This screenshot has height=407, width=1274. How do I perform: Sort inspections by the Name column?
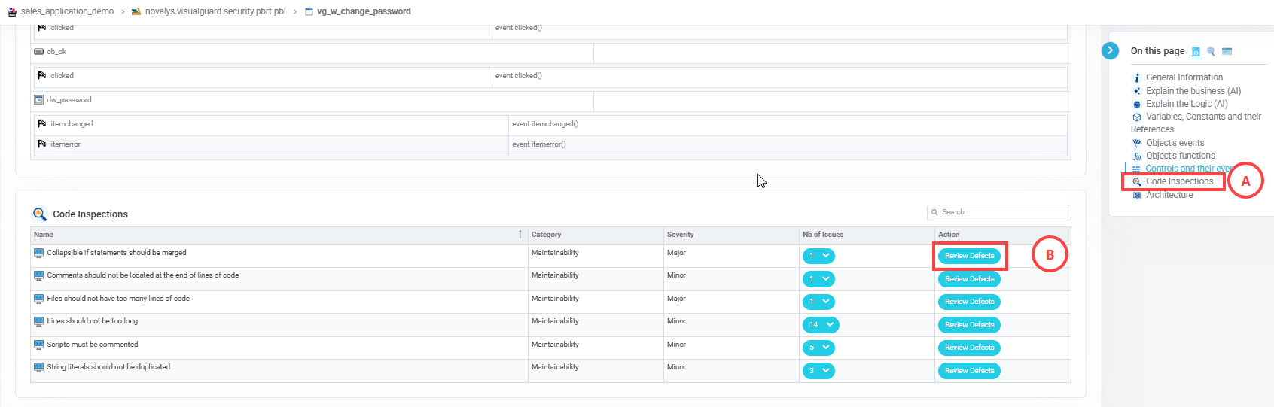44,235
